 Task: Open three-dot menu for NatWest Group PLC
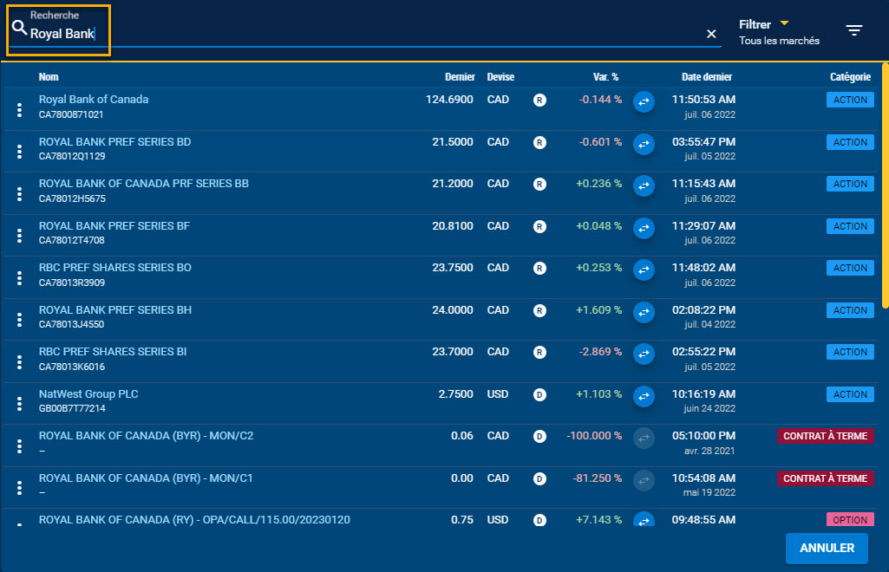tap(19, 405)
